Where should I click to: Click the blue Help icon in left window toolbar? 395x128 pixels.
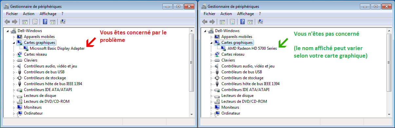click(x=45, y=22)
